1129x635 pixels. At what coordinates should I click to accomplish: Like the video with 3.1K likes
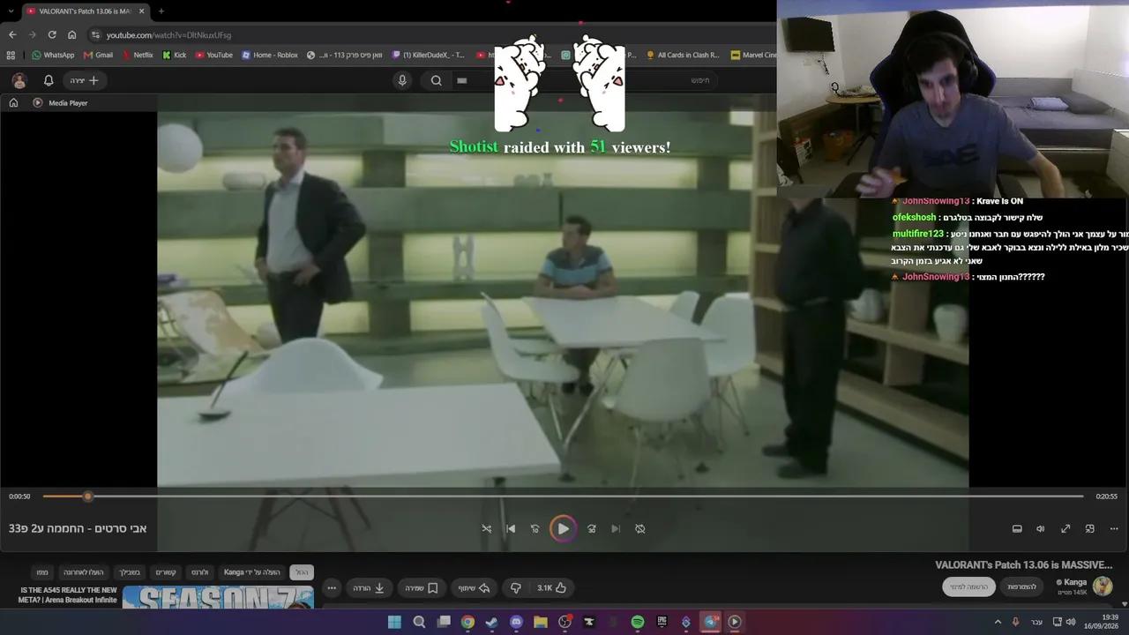552,587
